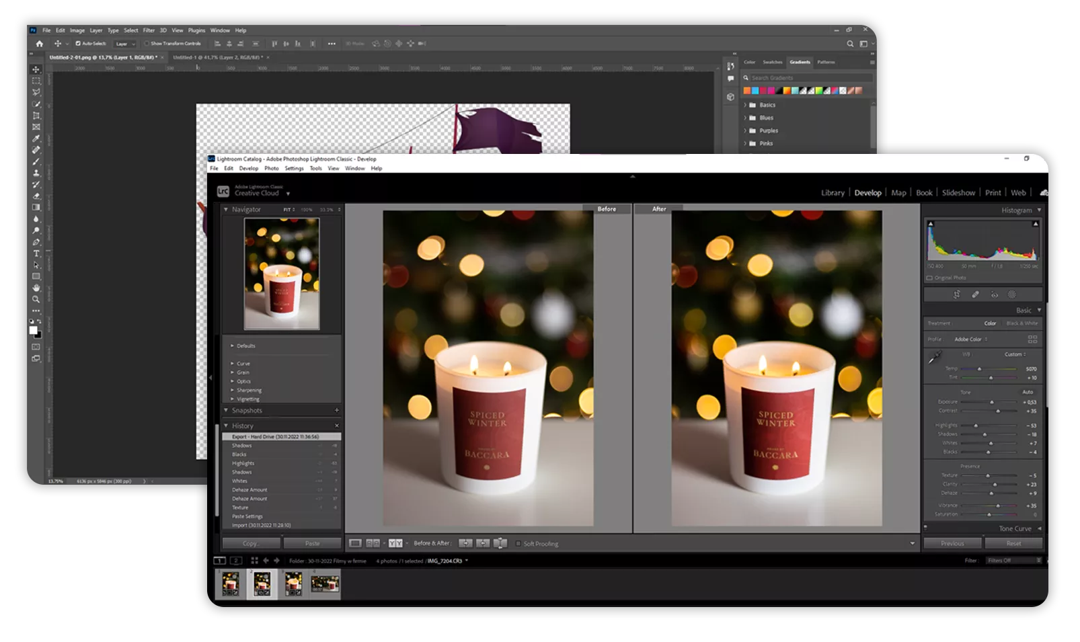Open the Adobe Color profile dropdown
Viewport: 1080px width, 642px height.
[971, 339]
